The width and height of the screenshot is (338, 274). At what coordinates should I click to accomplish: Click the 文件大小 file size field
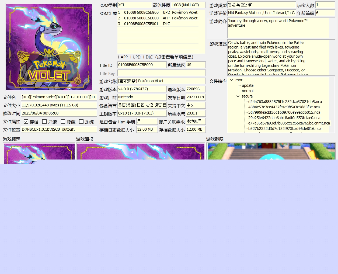click(59, 105)
